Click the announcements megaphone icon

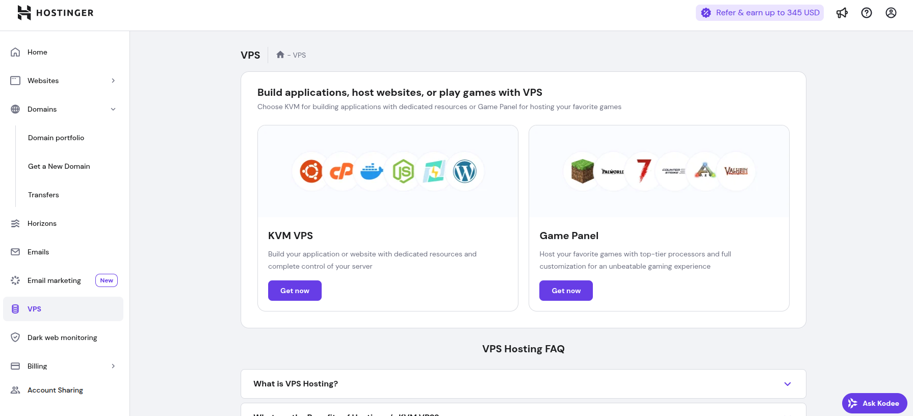[842, 13]
